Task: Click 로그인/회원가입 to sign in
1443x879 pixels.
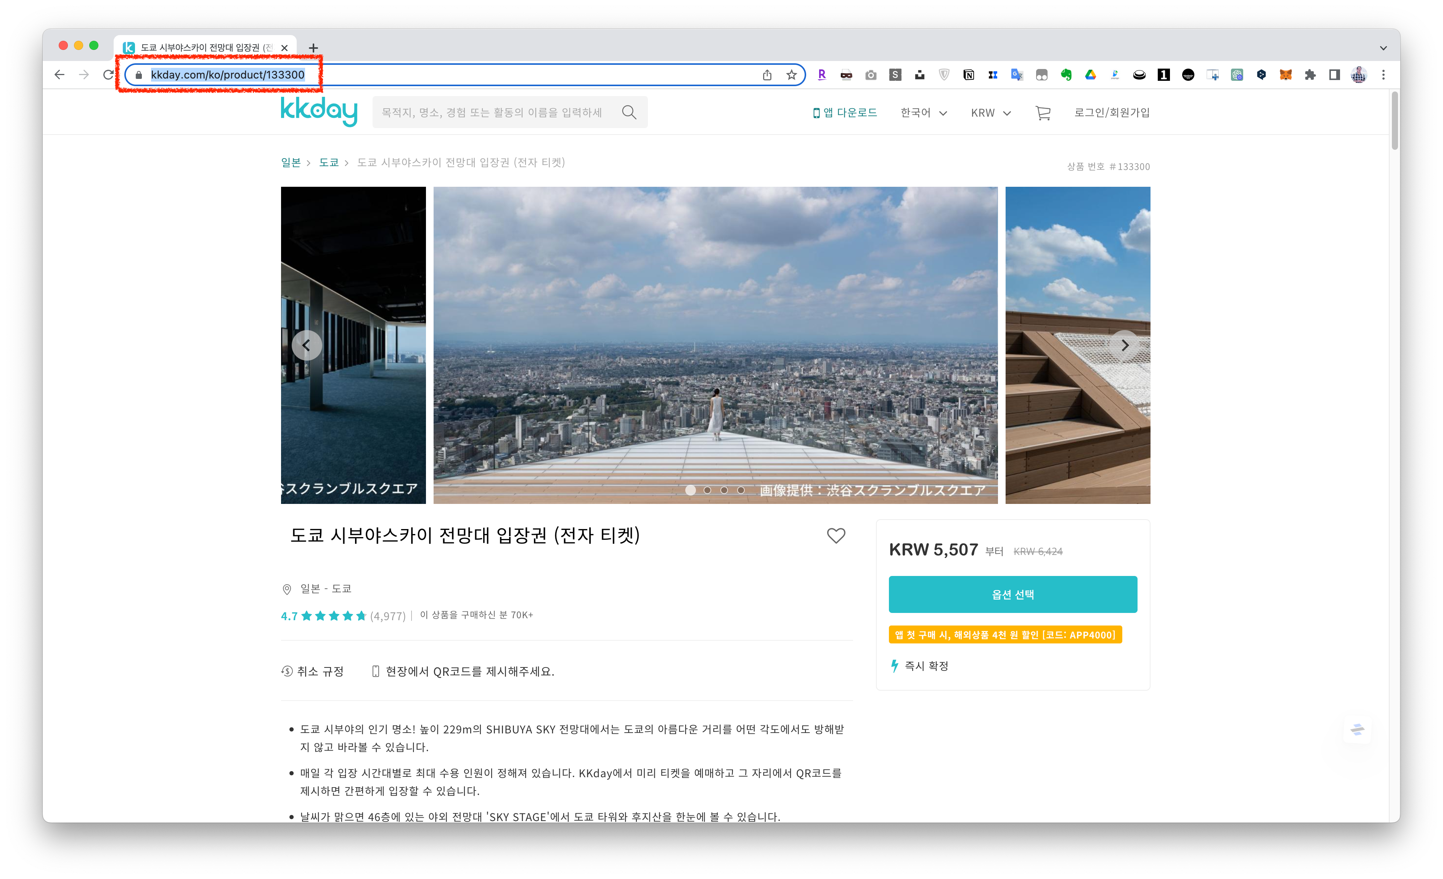Action: [1112, 112]
